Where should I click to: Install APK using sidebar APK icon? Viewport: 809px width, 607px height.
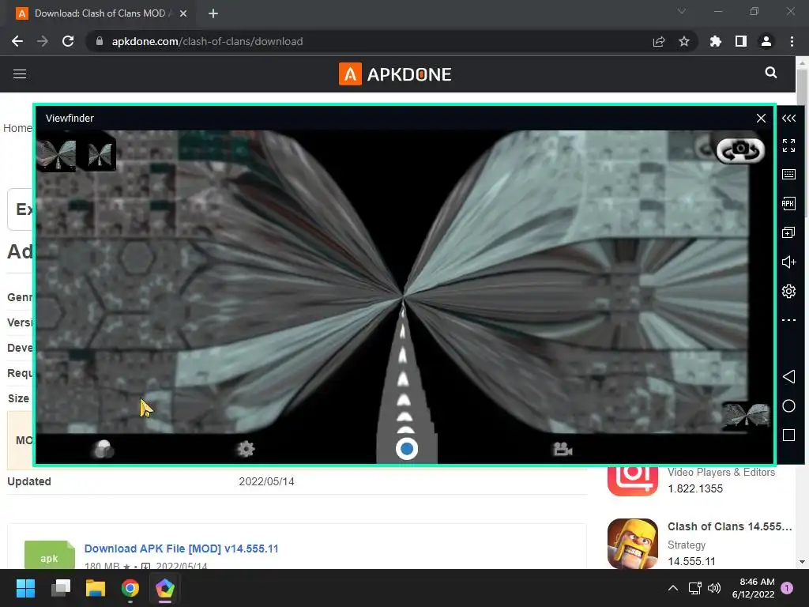[x=788, y=203]
